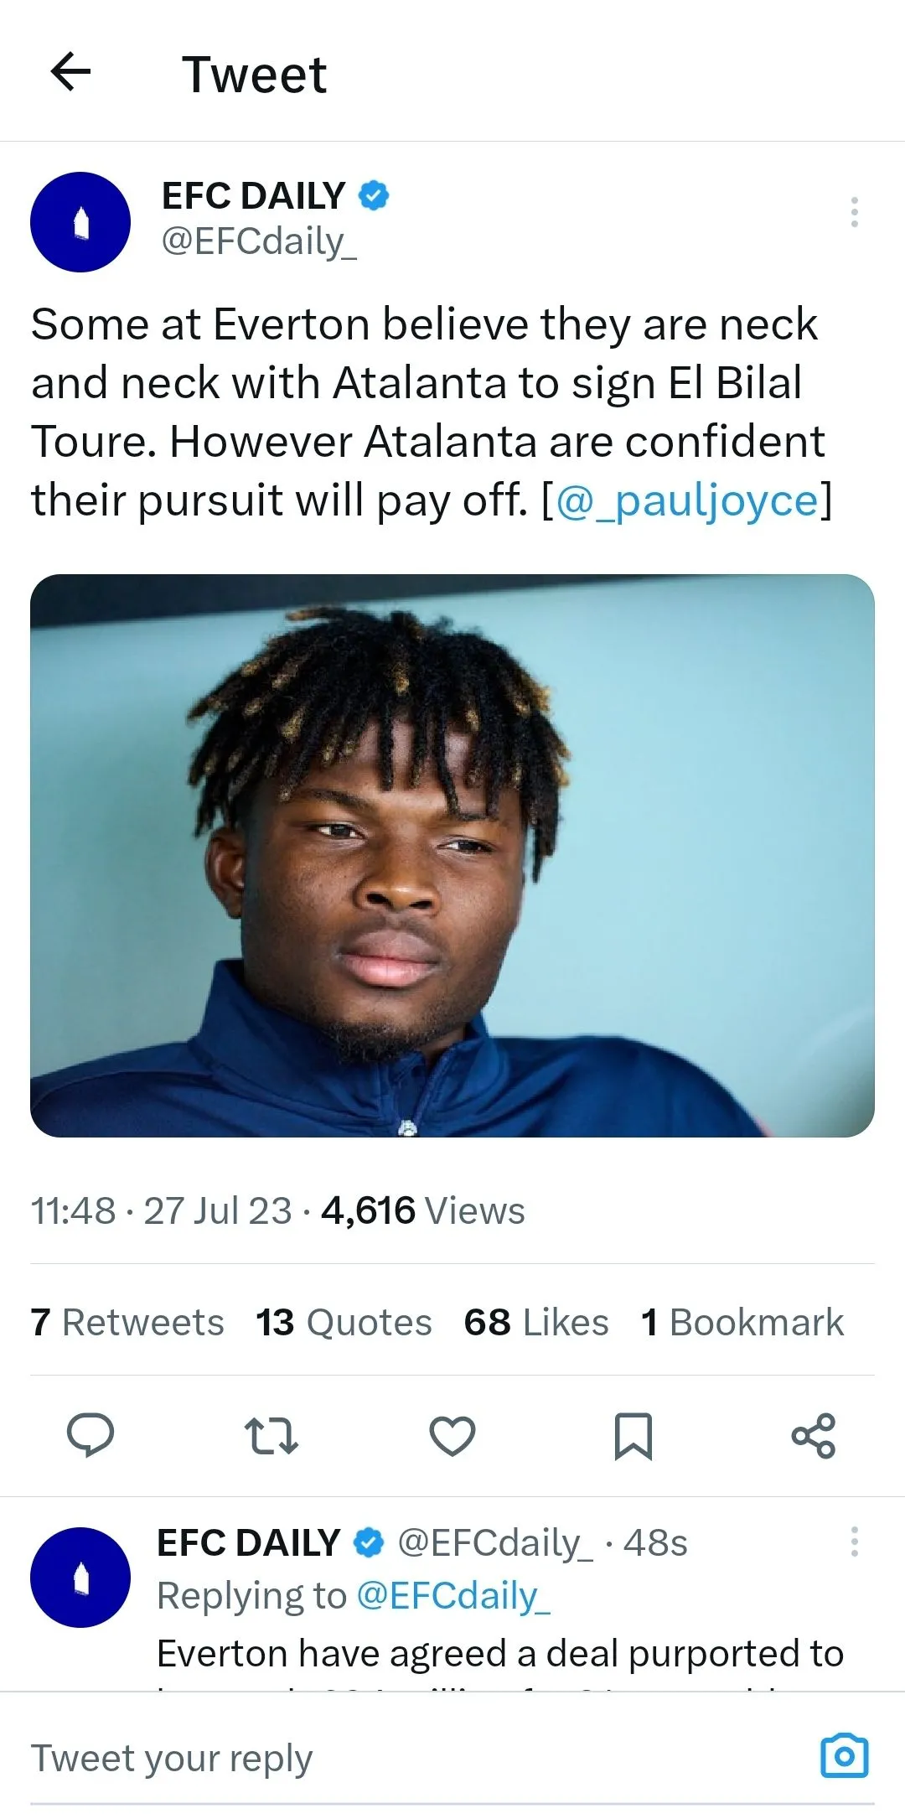
Task: Tap the share icon
Action: pos(814,1435)
